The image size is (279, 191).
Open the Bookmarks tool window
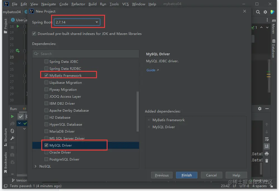6,163
